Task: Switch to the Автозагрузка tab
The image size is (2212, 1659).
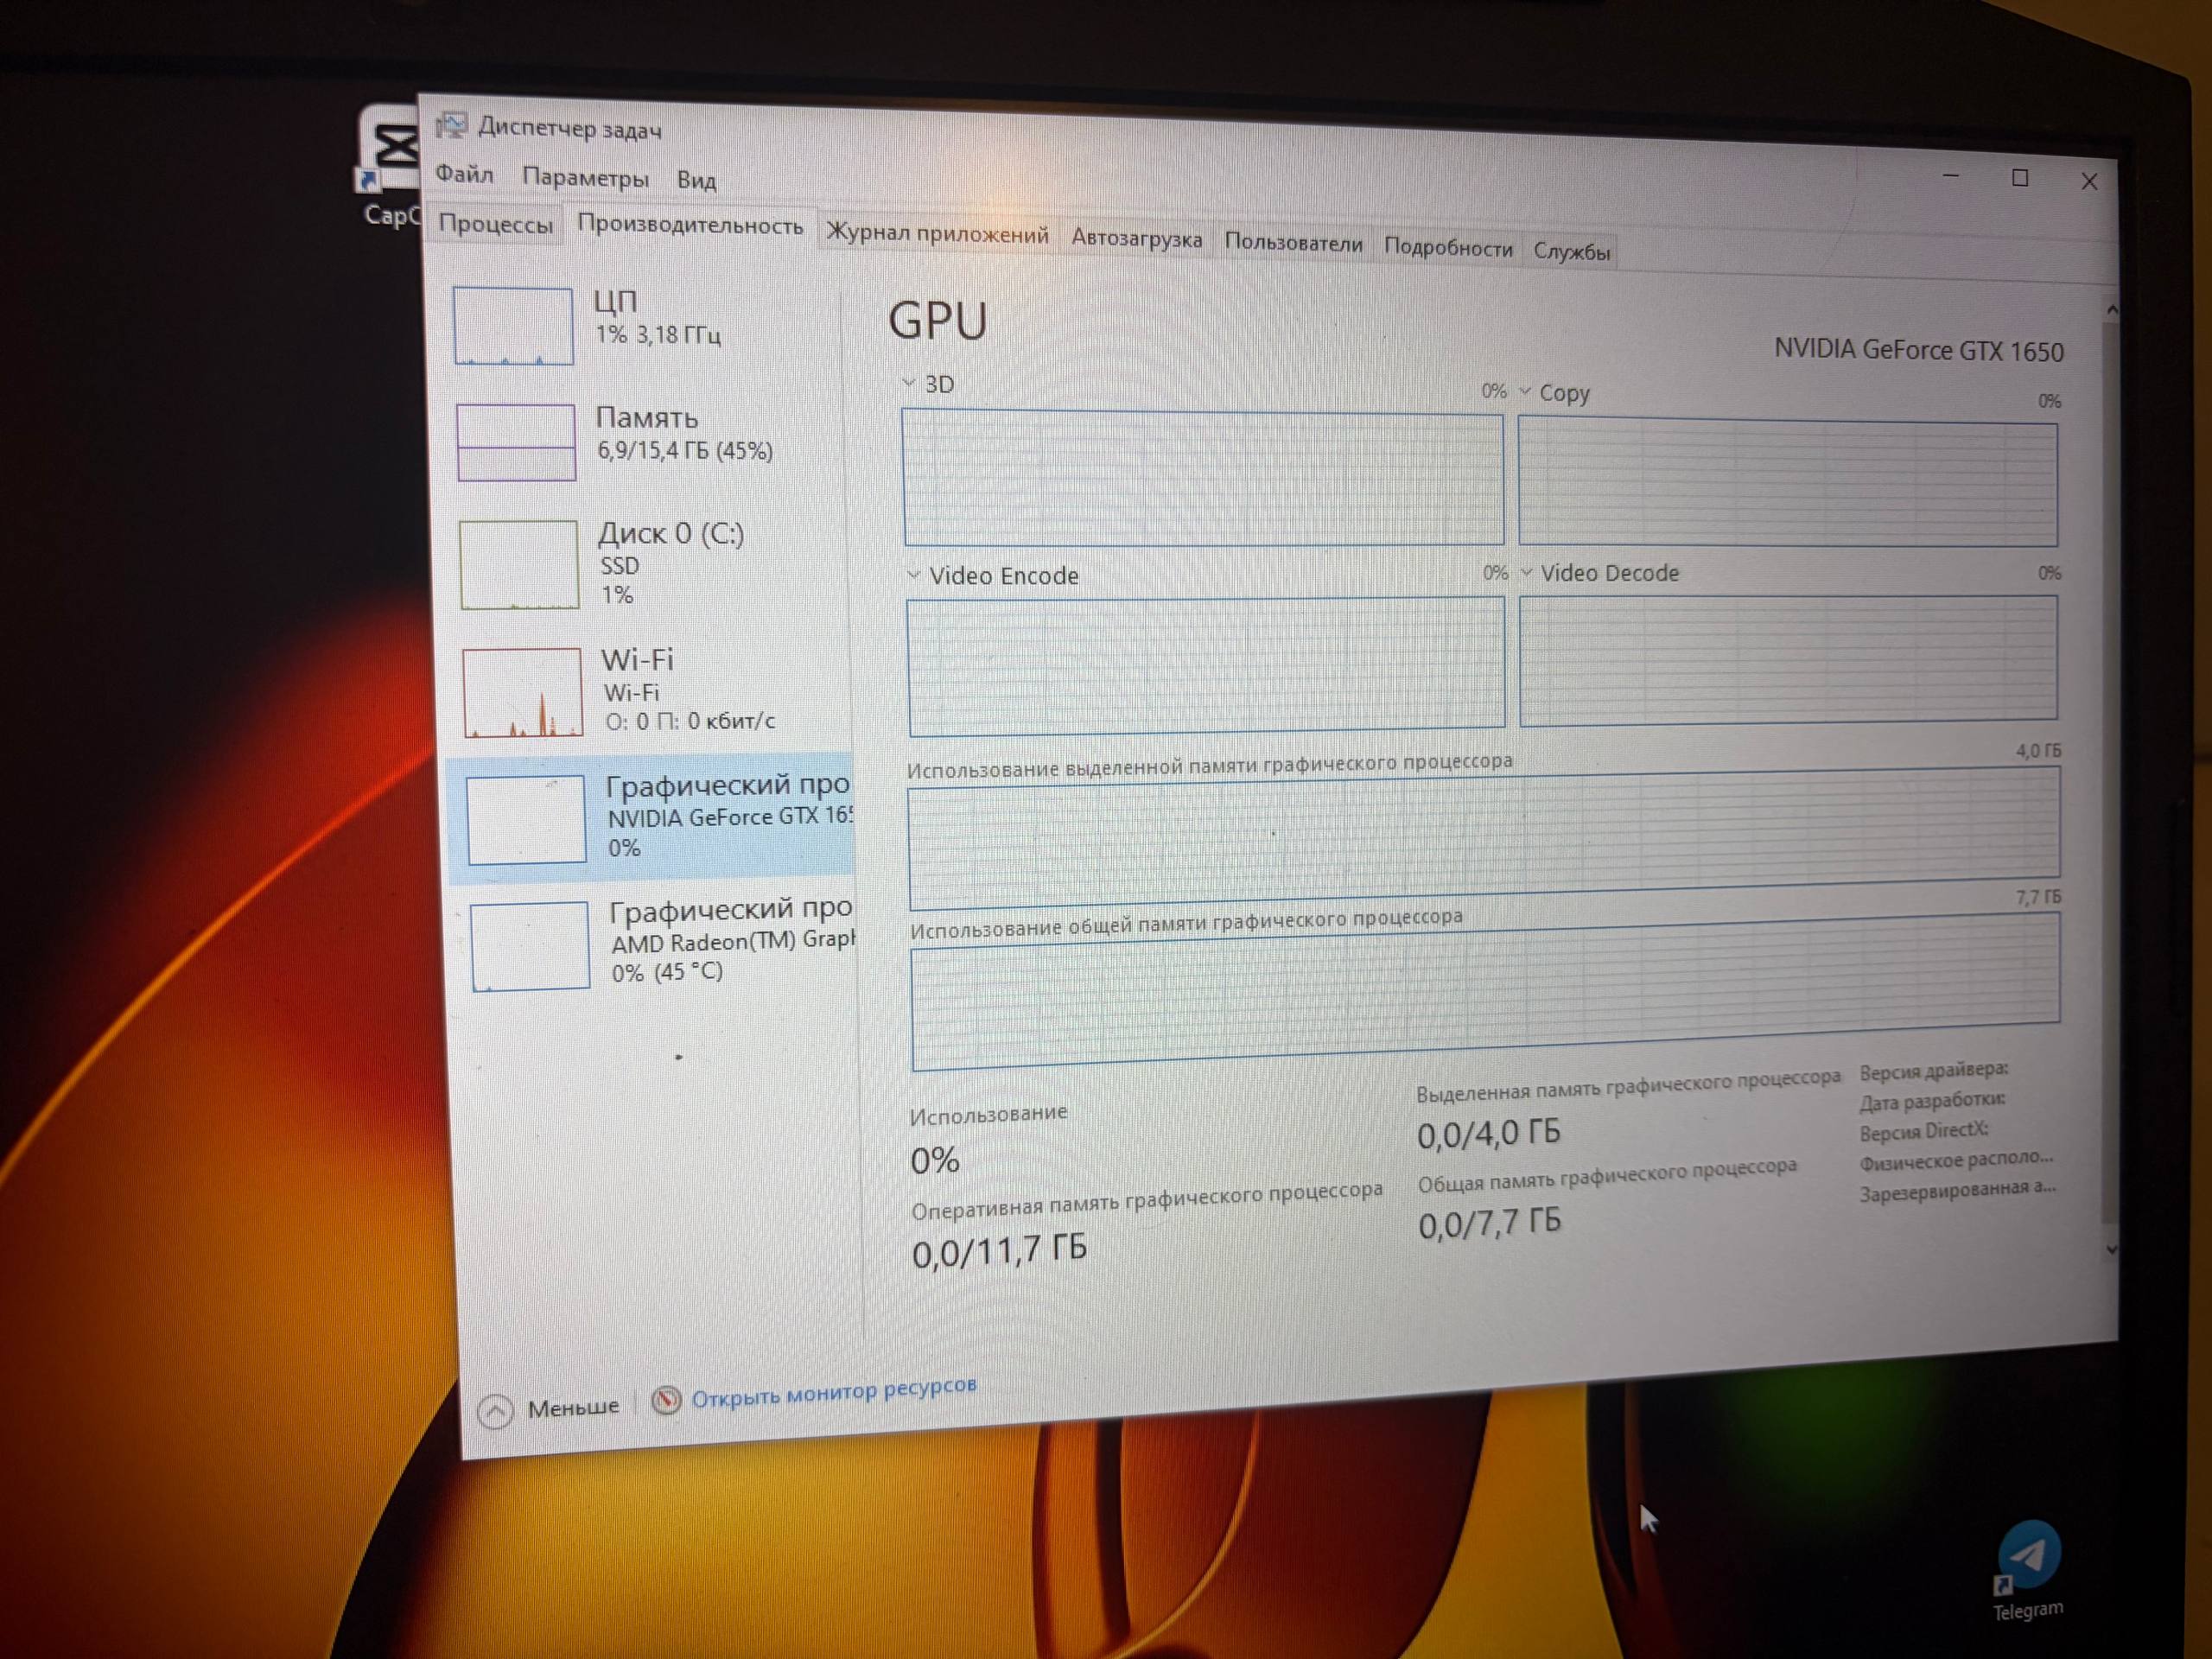Action: [x=1137, y=239]
